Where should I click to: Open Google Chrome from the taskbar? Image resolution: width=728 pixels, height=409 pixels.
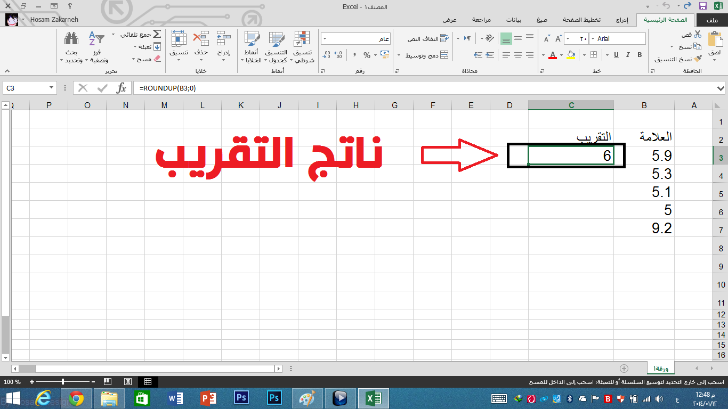coord(76,398)
